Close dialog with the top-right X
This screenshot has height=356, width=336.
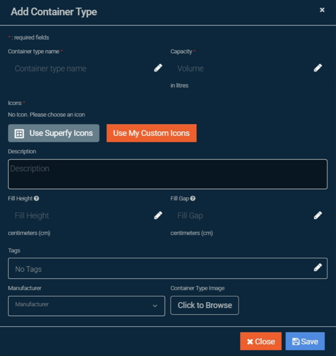[322, 10]
